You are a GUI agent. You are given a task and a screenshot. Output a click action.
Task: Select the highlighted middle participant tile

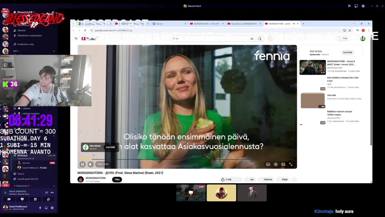[x=221, y=193]
